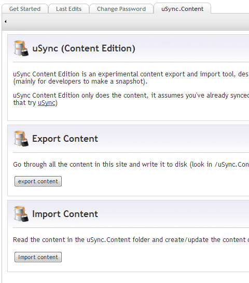Click the paint bucket icon beside Import Content
Image resolution: width=249 pixels, height=283 pixels.
click(x=21, y=214)
